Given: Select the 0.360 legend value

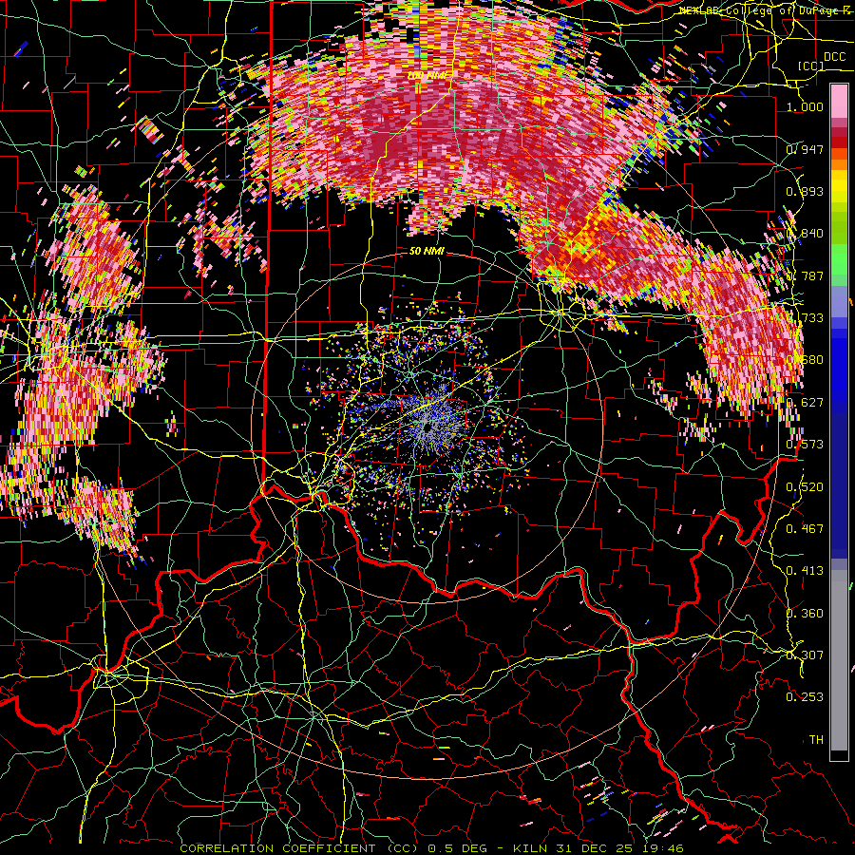Looking at the screenshot, I should (x=805, y=614).
